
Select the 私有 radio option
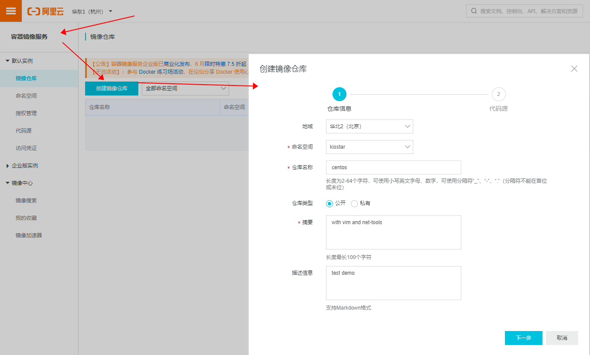pos(354,204)
